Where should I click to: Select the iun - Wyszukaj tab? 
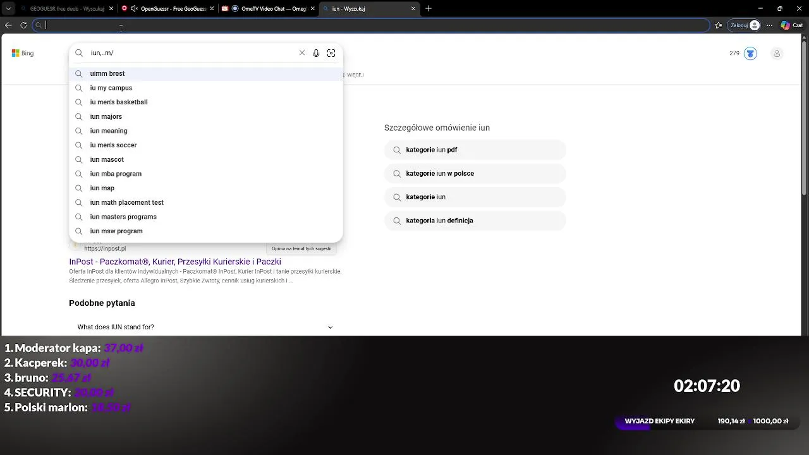(370, 9)
